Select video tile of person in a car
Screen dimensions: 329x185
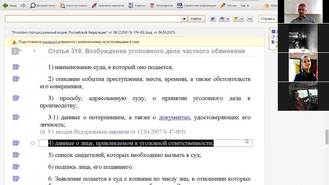click(303, 97)
